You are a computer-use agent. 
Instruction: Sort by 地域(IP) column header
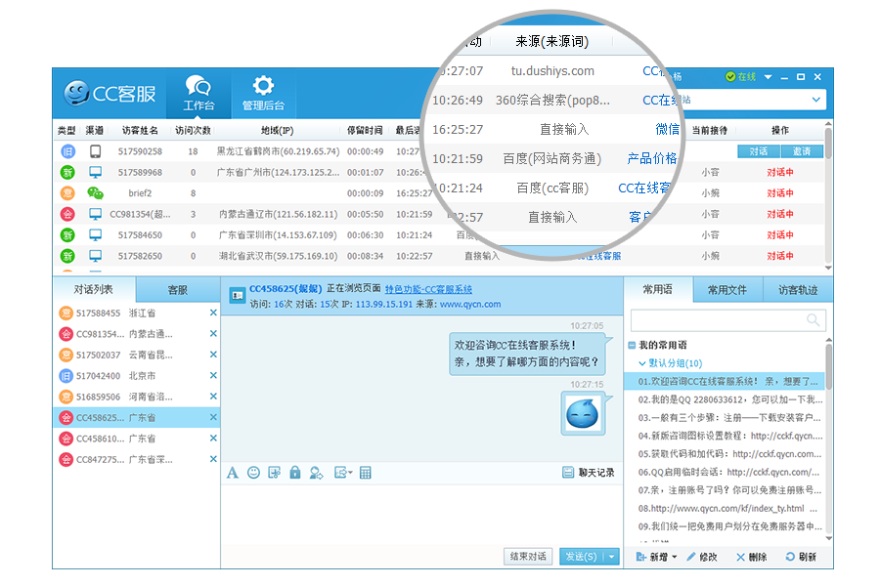(x=278, y=131)
